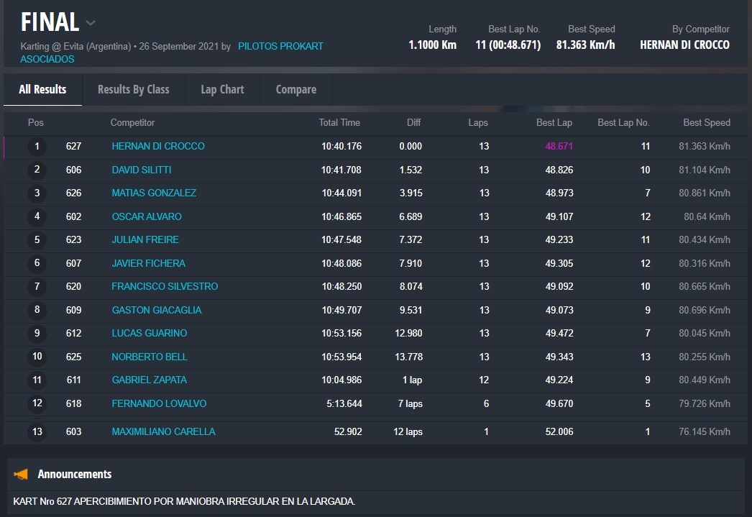The image size is (752, 517).
Task: Click the position 1 circle badge
Action: tap(37, 147)
